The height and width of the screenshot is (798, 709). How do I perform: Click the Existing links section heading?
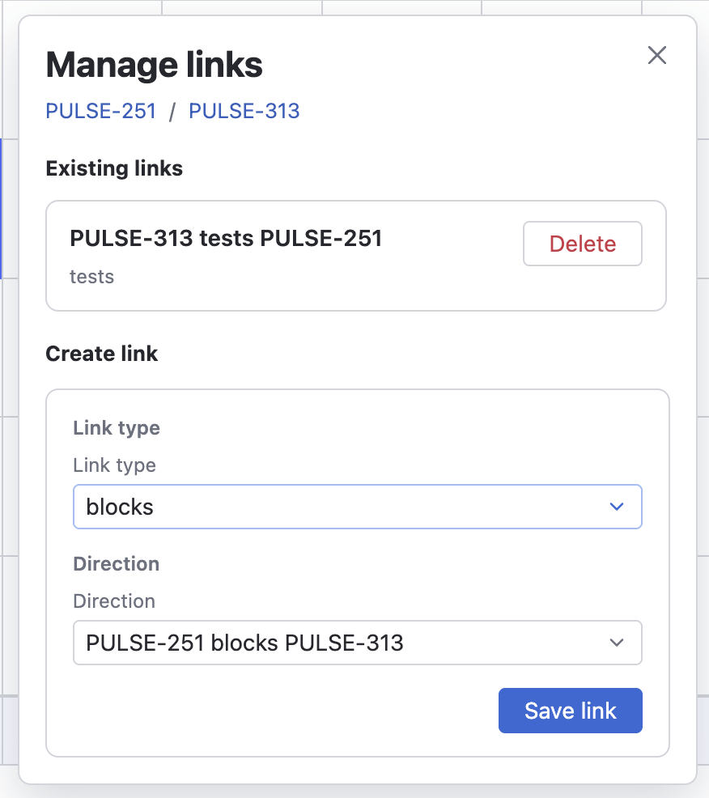114,168
